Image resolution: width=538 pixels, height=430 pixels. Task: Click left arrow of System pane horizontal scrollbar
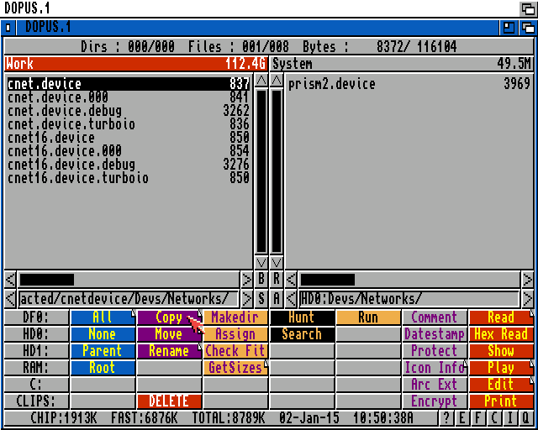coord(291,279)
